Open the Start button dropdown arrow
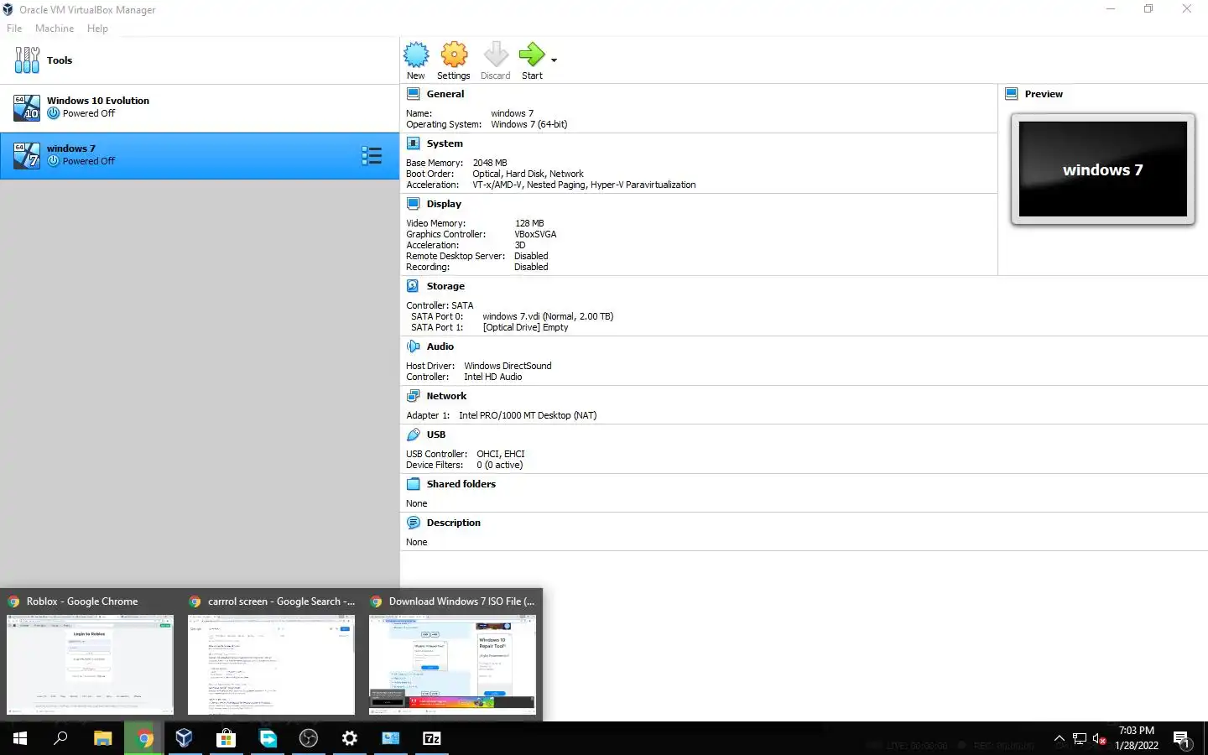This screenshot has height=755, width=1208. (x=554, y=60)
